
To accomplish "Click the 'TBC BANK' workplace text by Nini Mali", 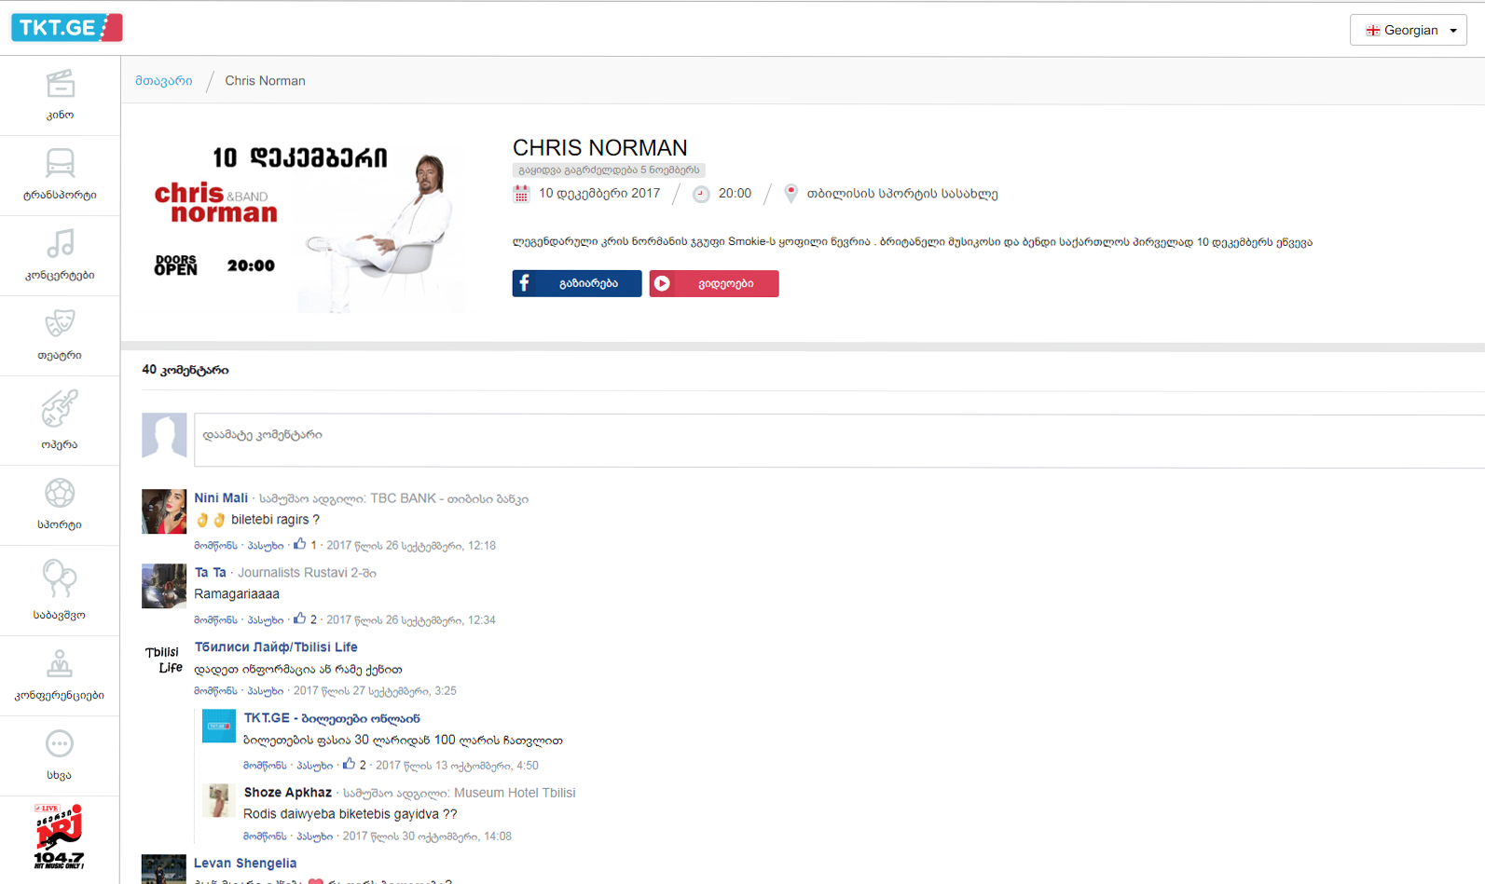I will (x=404, y=498).
